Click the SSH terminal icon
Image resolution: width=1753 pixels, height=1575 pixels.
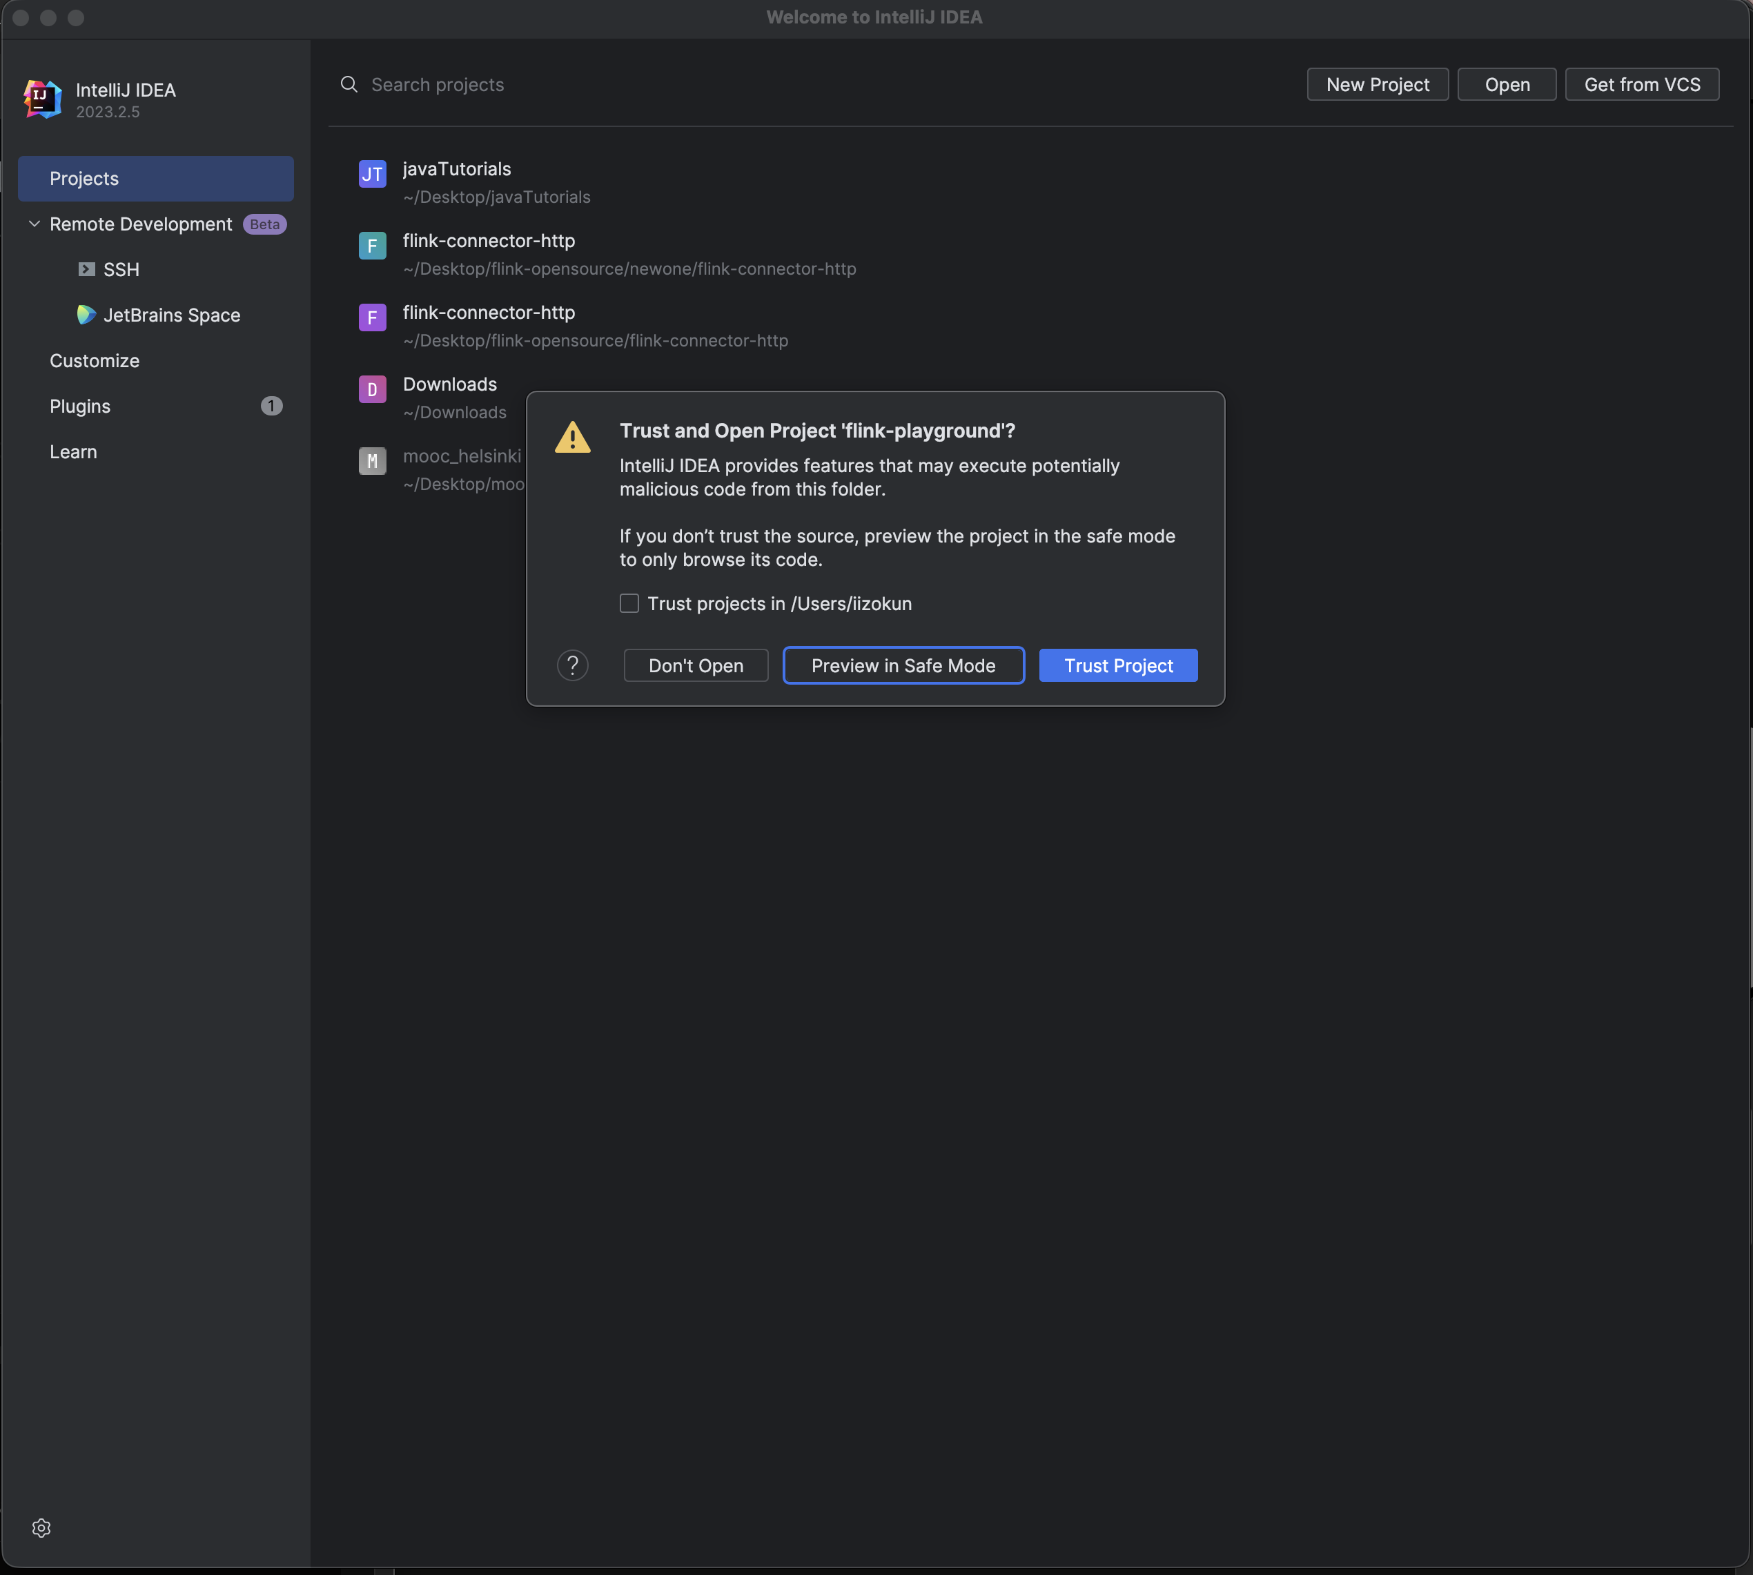[86, 269]
